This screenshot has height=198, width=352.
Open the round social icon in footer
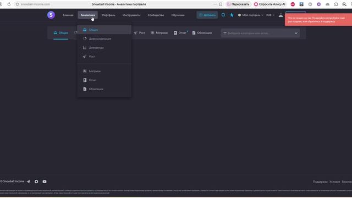pos(36,182)
